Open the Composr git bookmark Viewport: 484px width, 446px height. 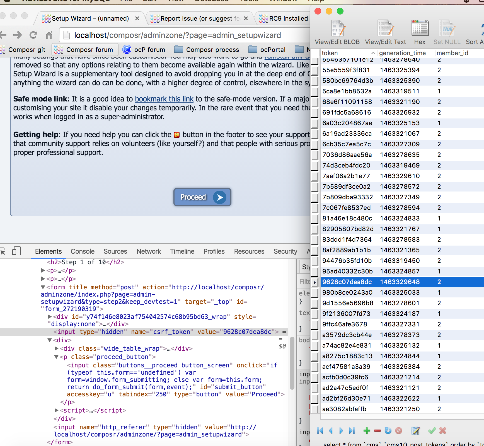coord(23,50)
